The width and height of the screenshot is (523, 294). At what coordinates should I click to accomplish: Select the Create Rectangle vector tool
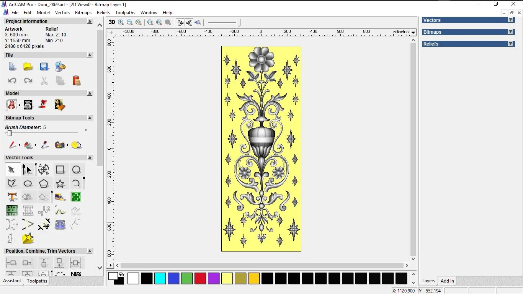(60, 170)
